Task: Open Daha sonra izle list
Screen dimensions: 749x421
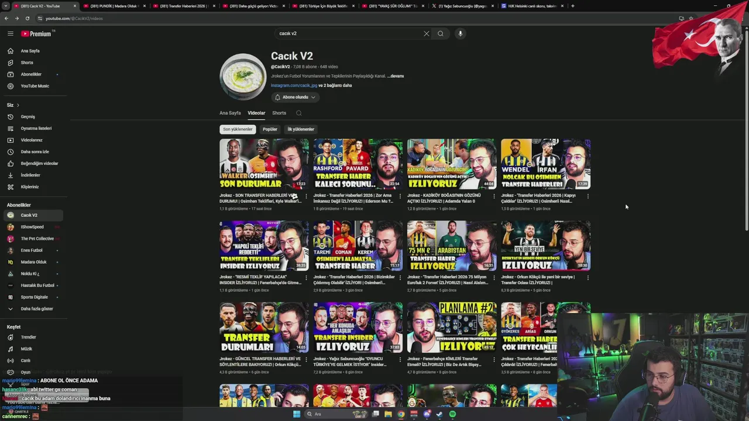Action: click(x=35, y=151)
